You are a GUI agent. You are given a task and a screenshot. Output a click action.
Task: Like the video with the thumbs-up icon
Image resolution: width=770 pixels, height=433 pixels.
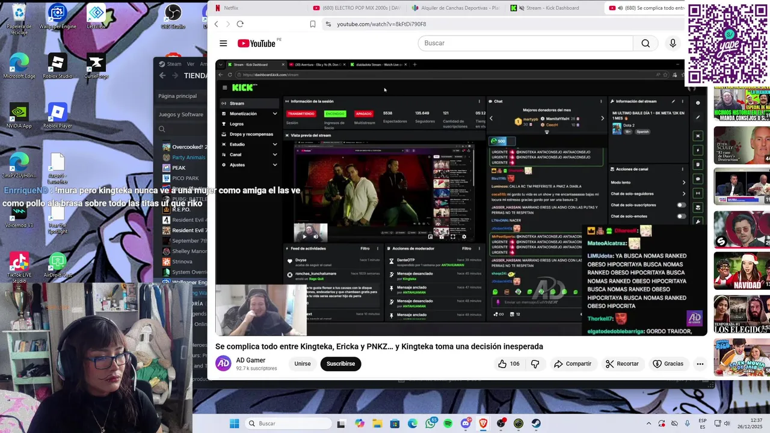click(502, 364)
